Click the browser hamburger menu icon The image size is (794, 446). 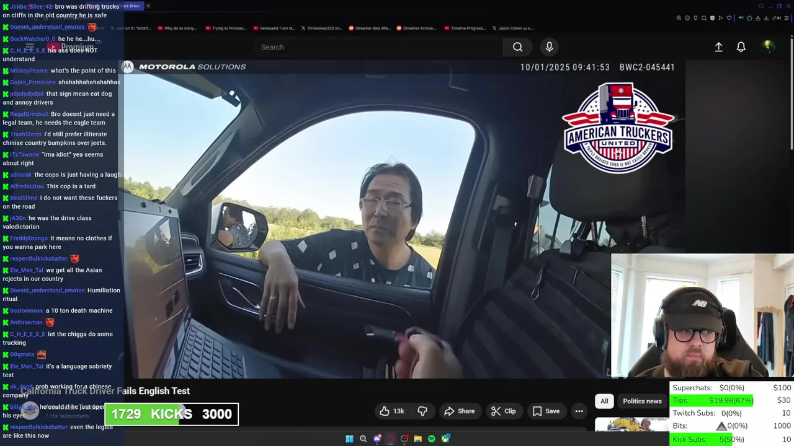pos(787,18)
